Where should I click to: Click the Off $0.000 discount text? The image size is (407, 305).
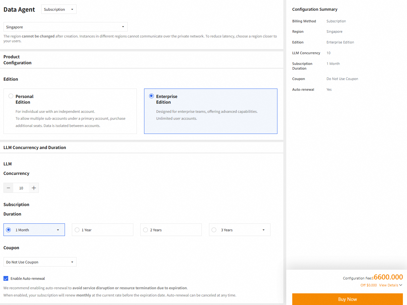tap(369, 285)
